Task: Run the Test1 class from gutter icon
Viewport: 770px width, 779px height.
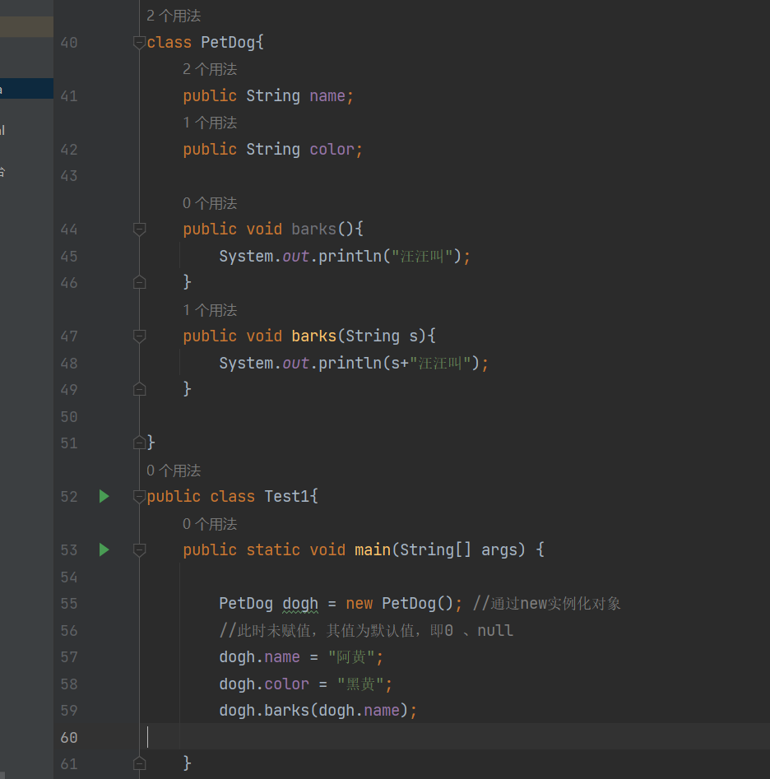Action: click(104, 496)
